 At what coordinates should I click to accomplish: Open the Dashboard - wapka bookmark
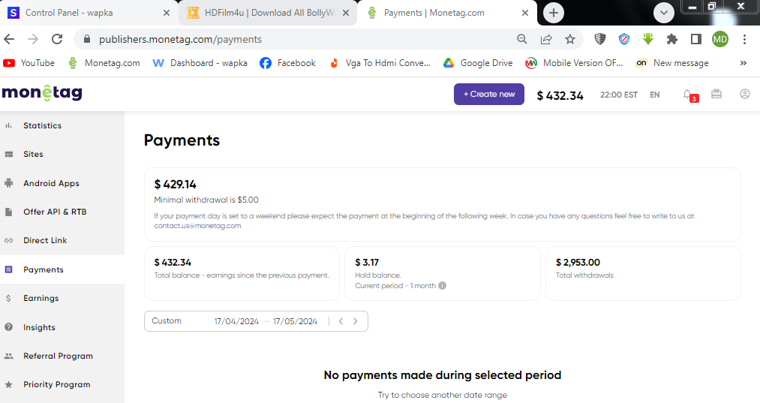pos(200,63)
